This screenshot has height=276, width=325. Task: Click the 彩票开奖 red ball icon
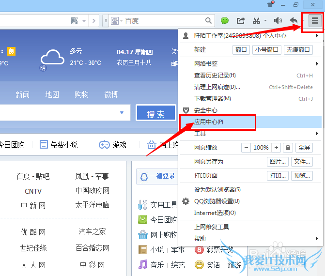point(199,250)
